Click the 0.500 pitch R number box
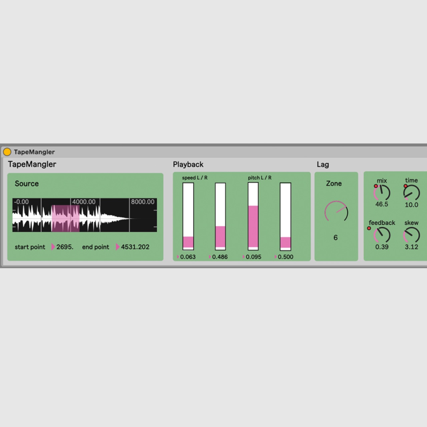The image size is (427, 427). 285,257
